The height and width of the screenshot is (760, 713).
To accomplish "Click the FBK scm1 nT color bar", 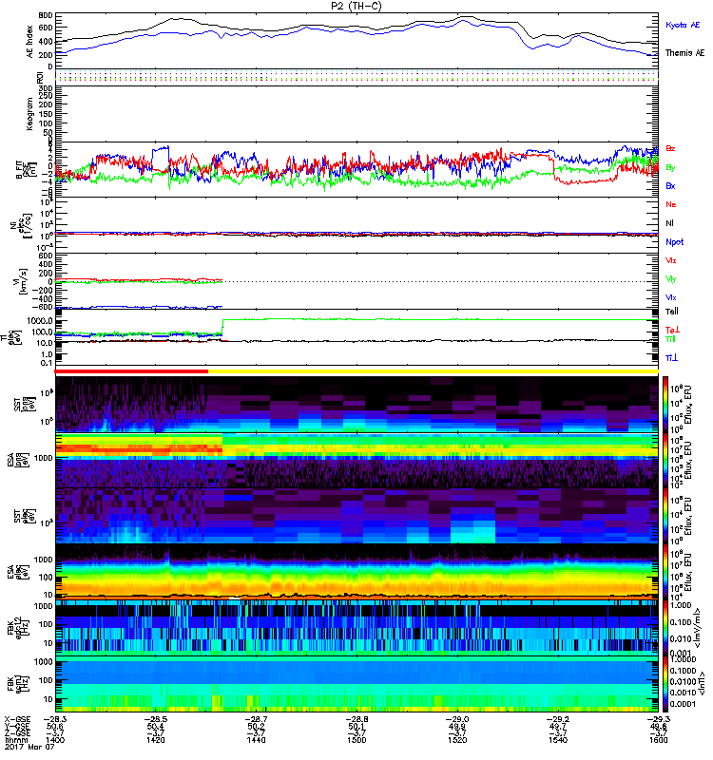I will [665, 684].
